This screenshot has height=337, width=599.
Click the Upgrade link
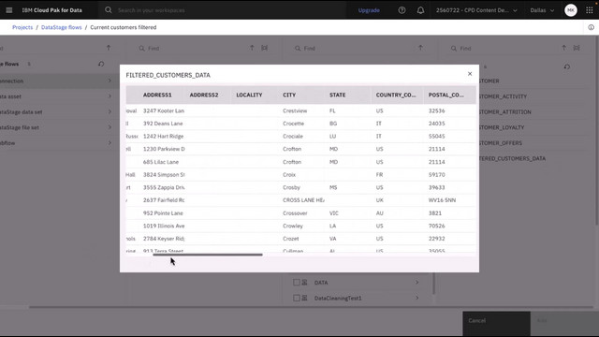pyautogui.click(x=369, y=10)
